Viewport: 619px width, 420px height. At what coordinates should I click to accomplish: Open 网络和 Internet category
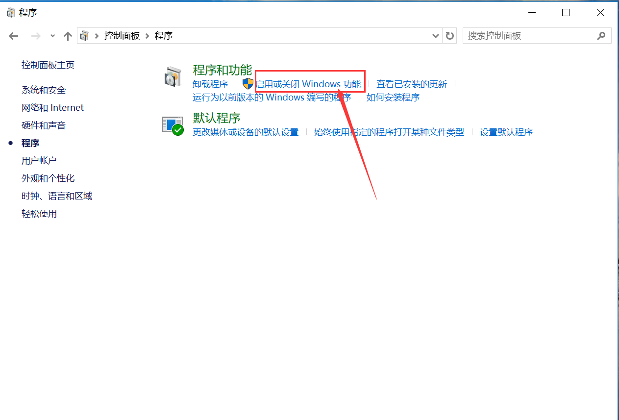click(52, 108)
